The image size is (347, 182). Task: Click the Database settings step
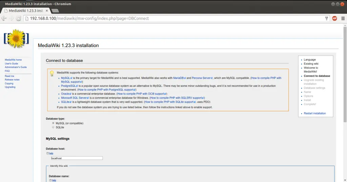[314, 88]
